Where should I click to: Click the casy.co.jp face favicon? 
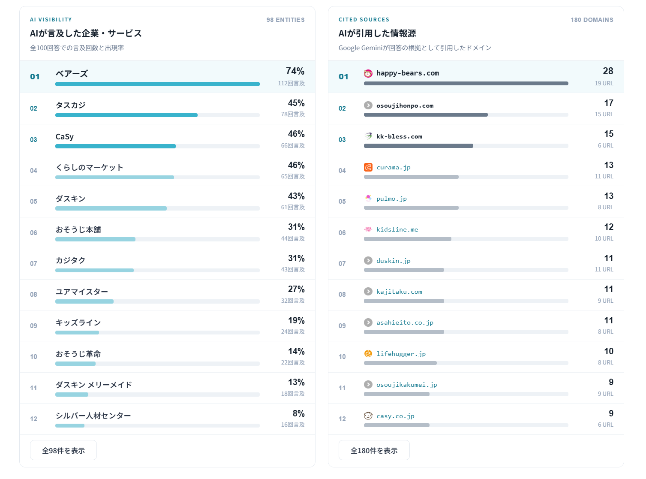click(x=368, y=416)
